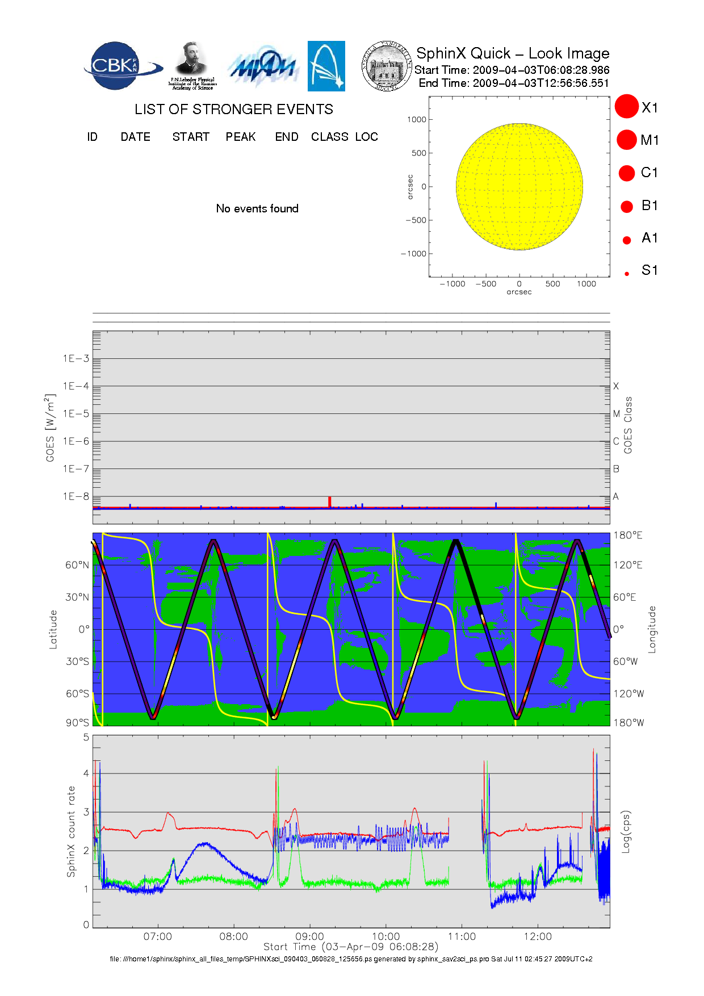704x996 pixels.
Task: Click the blue square comet-arc logo
Action: click(326, 66)
